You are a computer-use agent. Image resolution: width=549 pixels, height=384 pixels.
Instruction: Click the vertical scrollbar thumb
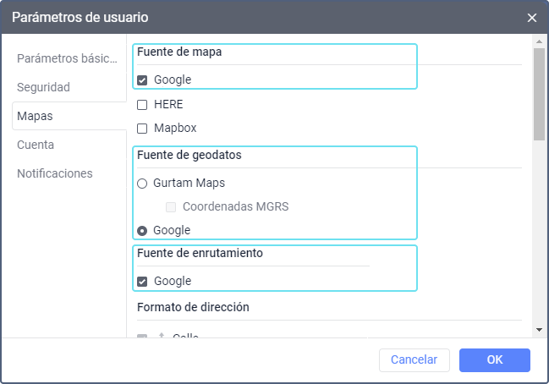coord(538,95)
